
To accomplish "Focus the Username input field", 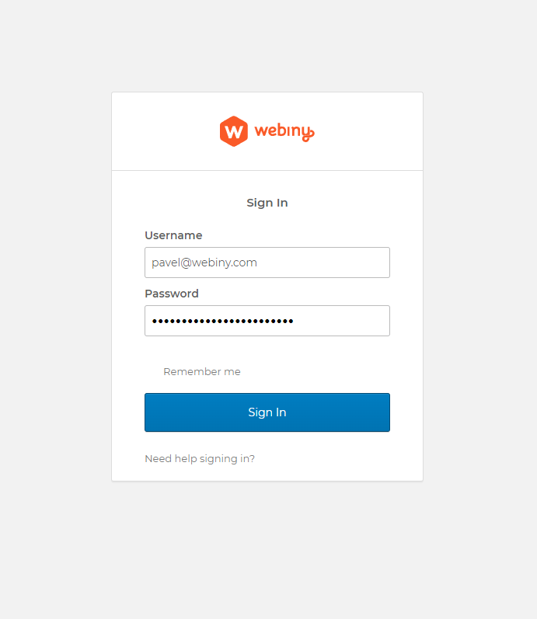I will pos(267,263).
